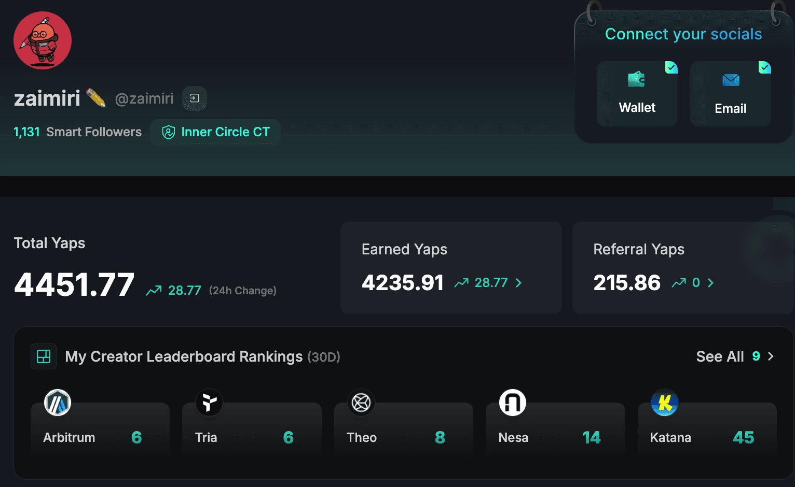Image resolution: width=795 pixels, height=487 pixels.
Task: Toggle the Email connected checkmark
Action: [765, 67]
